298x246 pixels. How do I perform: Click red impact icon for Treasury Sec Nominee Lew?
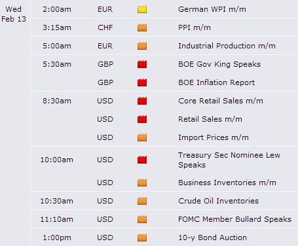click(x=142, y=160)
